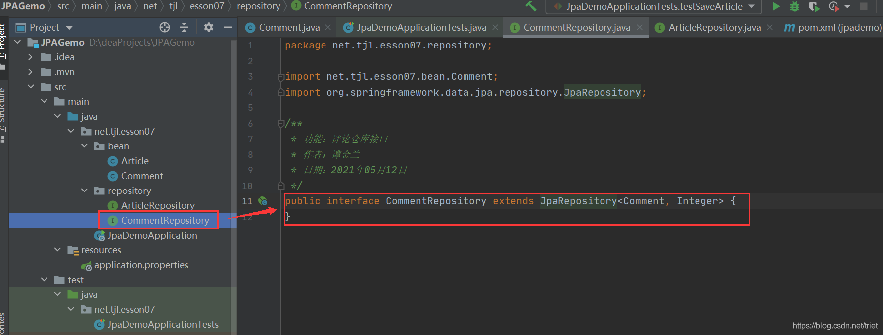
Task: Select java folder under test
Action: pos(89,294)
